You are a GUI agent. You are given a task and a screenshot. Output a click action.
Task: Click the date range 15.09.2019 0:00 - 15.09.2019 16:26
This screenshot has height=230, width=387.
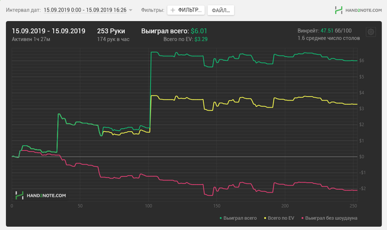tap(85, 10)
